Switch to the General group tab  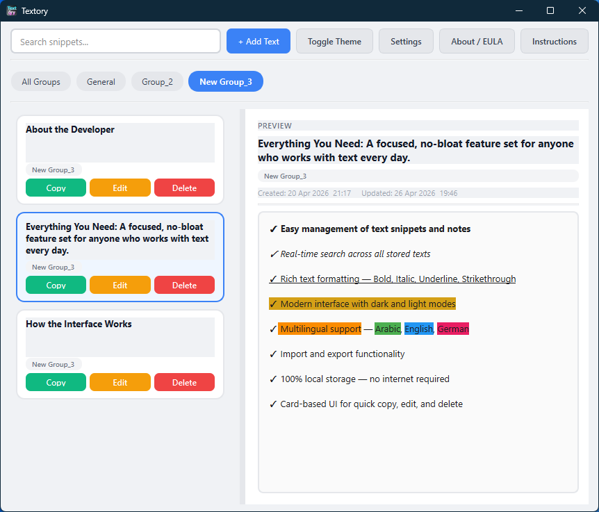tap(101, 82)
